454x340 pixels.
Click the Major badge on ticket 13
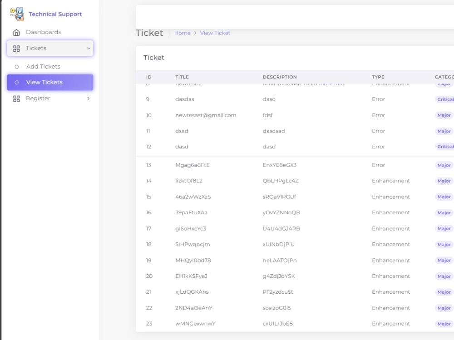pos(444,165)
